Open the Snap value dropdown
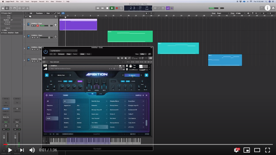The height and width of the screenshot is (155, 276). click(223, 13)
